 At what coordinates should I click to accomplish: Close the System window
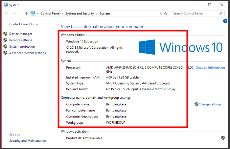click(x=222, y=5)
